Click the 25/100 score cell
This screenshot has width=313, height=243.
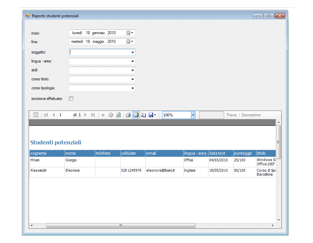[245, 162]
